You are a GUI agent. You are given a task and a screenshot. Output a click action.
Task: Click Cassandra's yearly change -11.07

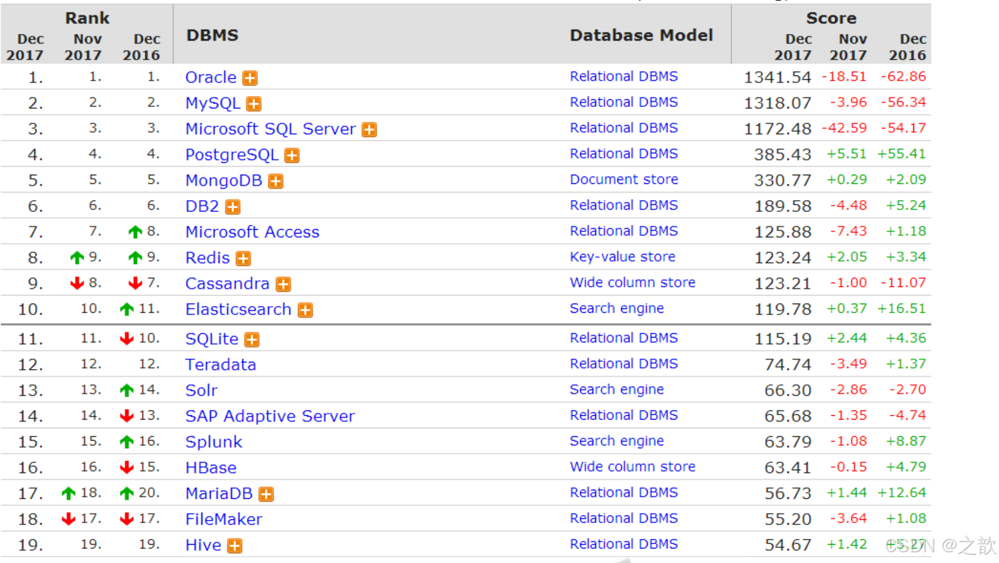coord(903,283)
